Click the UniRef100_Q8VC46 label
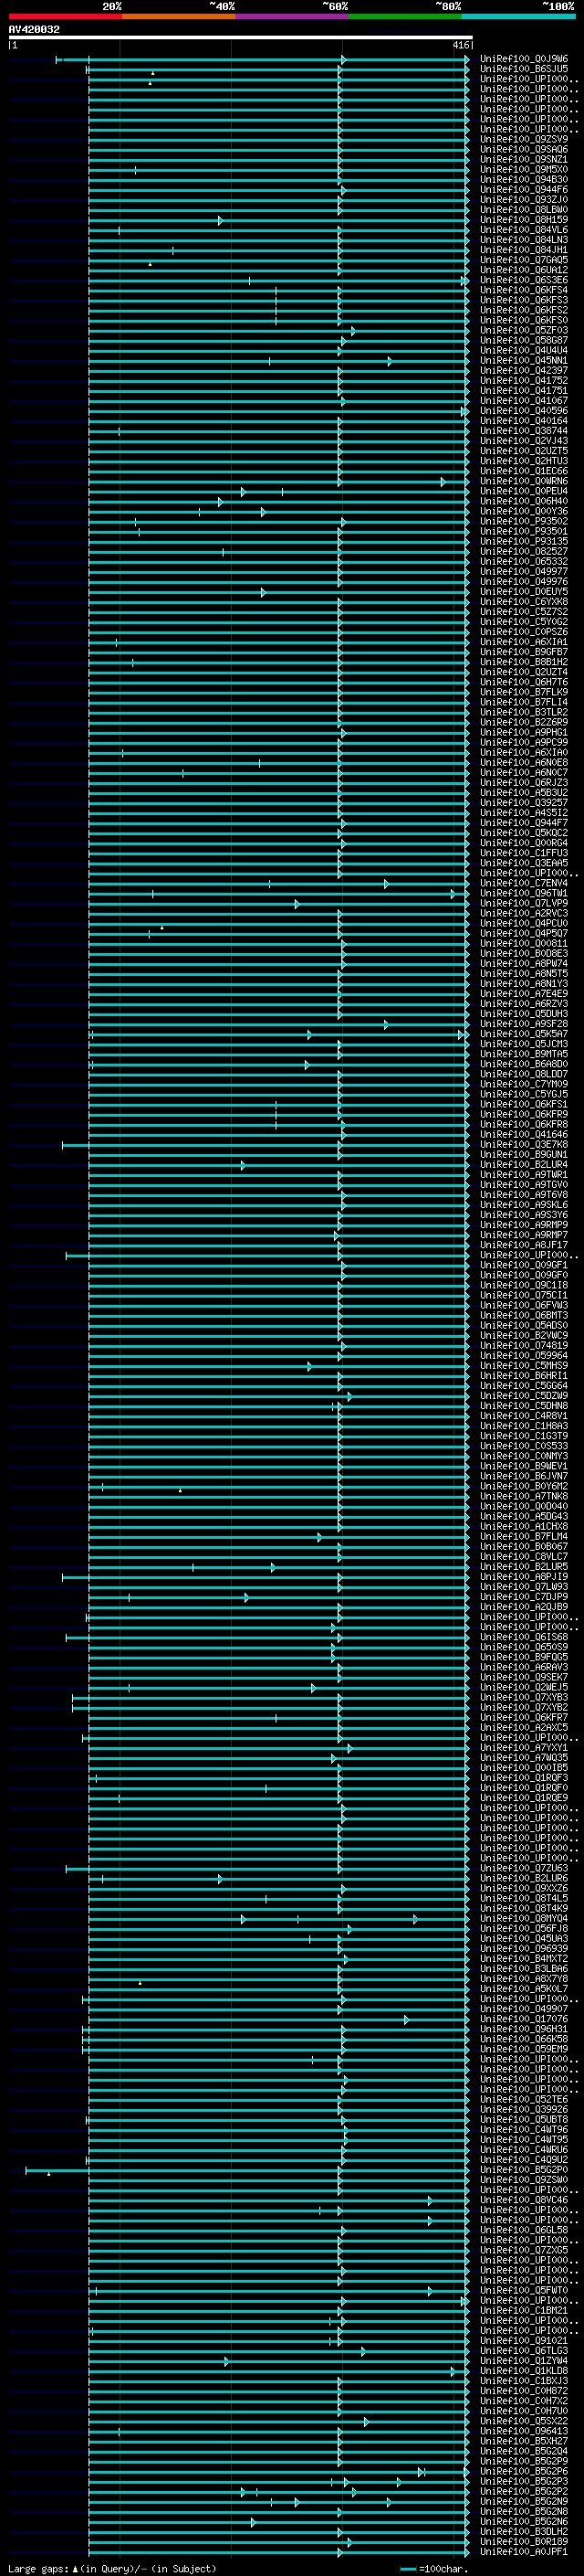Image resolution: width=584 pixels, height=2576 pixels. point(523,2199)
